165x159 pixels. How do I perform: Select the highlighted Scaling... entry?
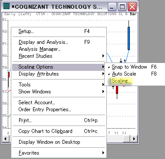point(121,81)
